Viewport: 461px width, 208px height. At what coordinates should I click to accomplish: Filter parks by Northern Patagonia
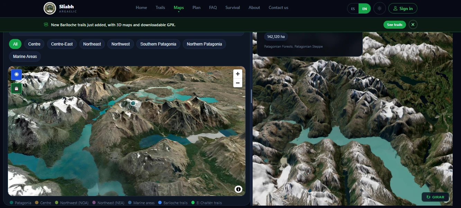[x=205, y=44]
